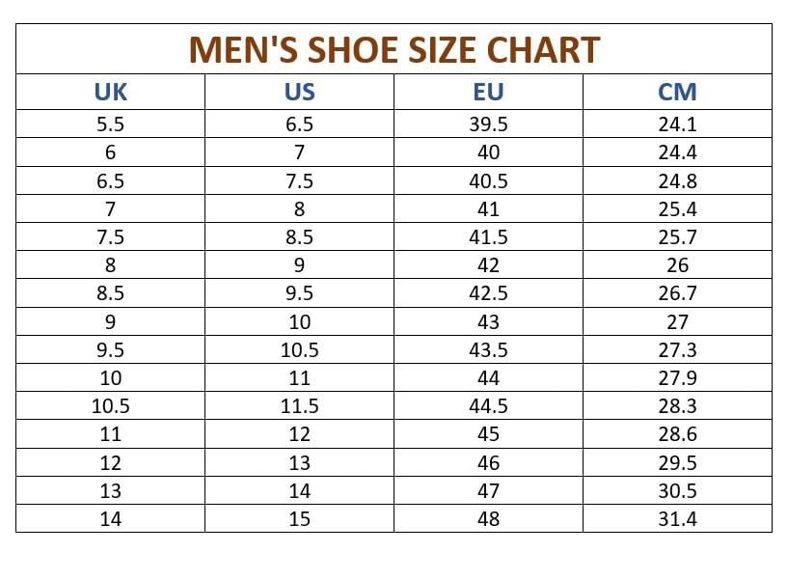788x580 pixels.
Task: Click the EU 40.5 cell
Action: point(488,180)
